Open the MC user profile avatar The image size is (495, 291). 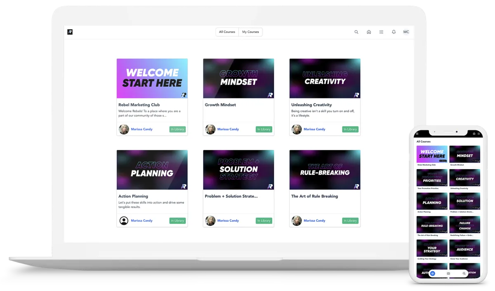[406, 32]
